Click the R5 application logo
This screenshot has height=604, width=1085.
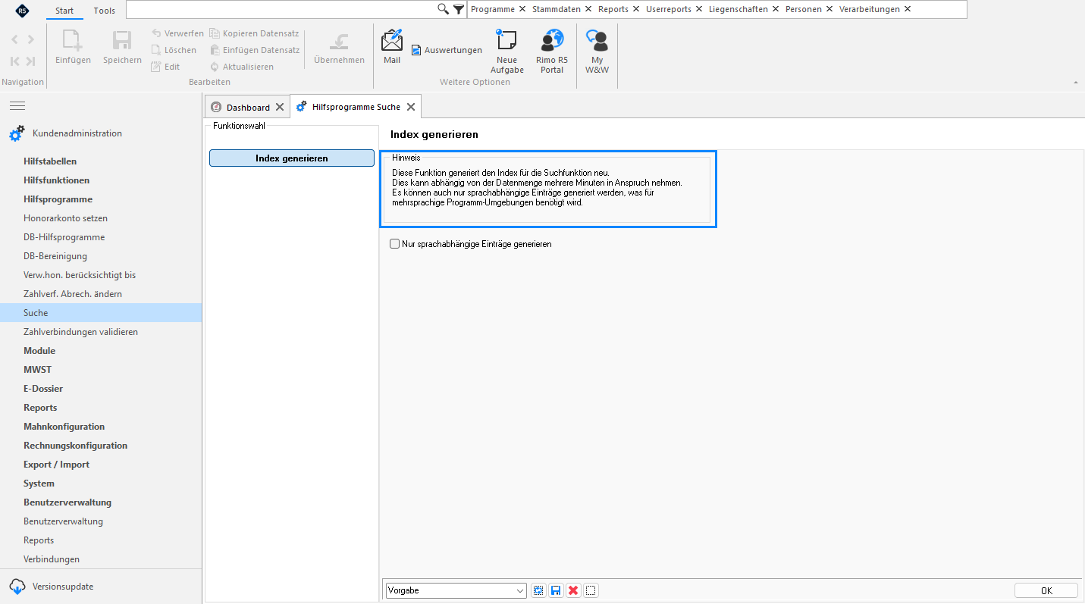click(23, 10)
